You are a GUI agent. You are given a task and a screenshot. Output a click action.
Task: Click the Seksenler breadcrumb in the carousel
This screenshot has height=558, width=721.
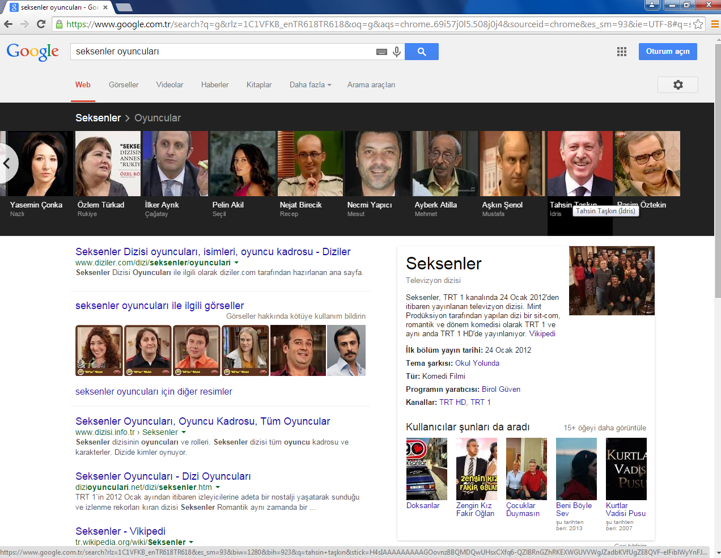coord(98,118)
